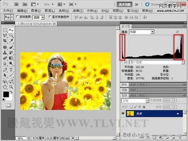Open the 3D menu
Screen dimensions: 188x141
(x=105, y=11)
